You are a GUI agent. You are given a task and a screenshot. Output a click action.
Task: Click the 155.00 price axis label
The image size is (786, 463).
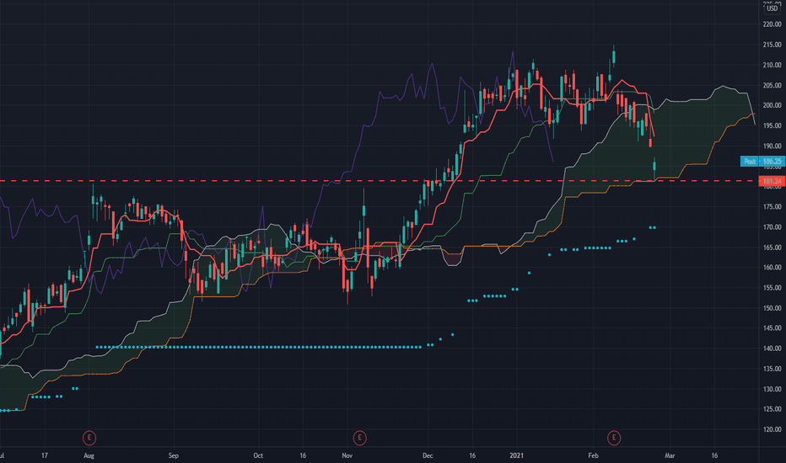(772, 288)
